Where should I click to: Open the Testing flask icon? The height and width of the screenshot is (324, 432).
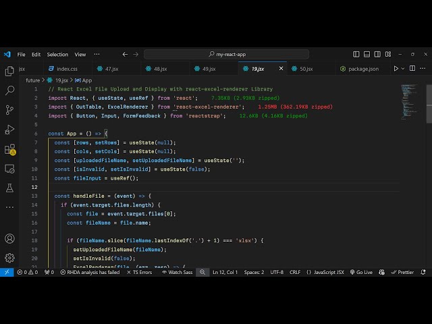[9, 187]
